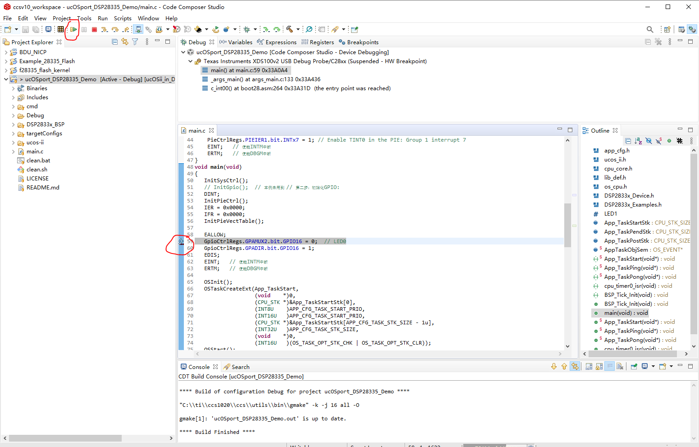Click the red Terminate button
The width and height of the screenshot is (699, 447).
(x=94, y=29)
